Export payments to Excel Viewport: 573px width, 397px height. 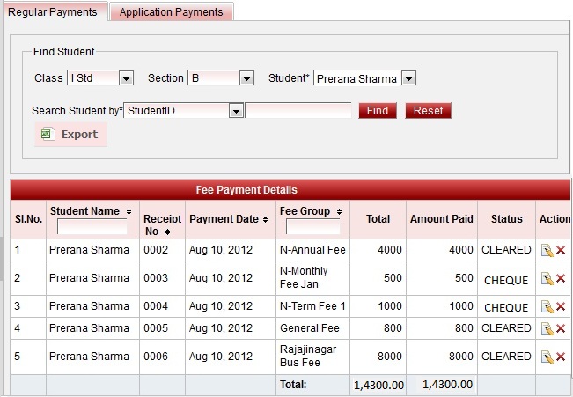click(x=70, y=135)
